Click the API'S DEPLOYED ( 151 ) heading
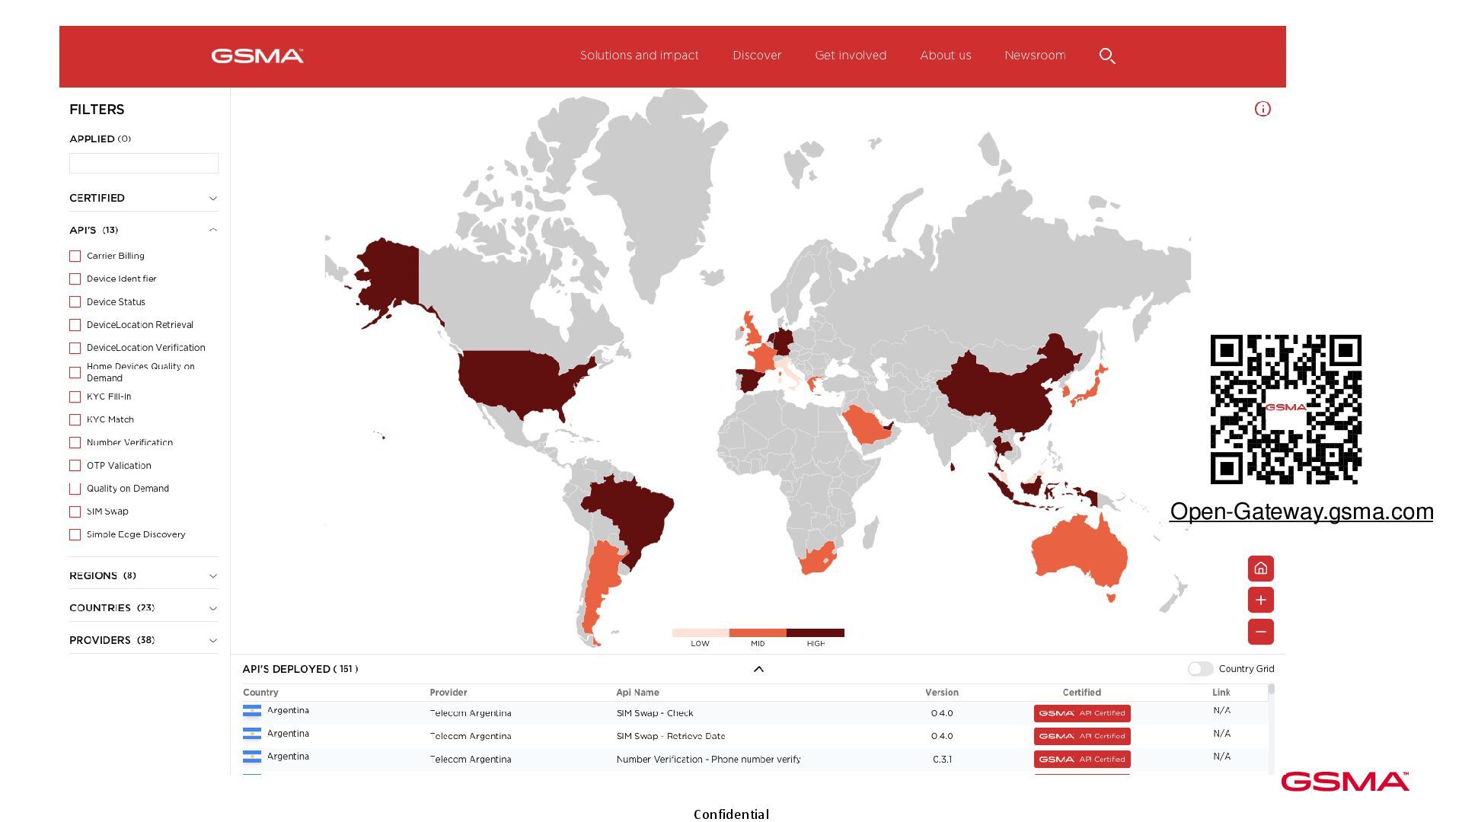The height and width of the screenshot is (822, 1462). coord(300,669)
